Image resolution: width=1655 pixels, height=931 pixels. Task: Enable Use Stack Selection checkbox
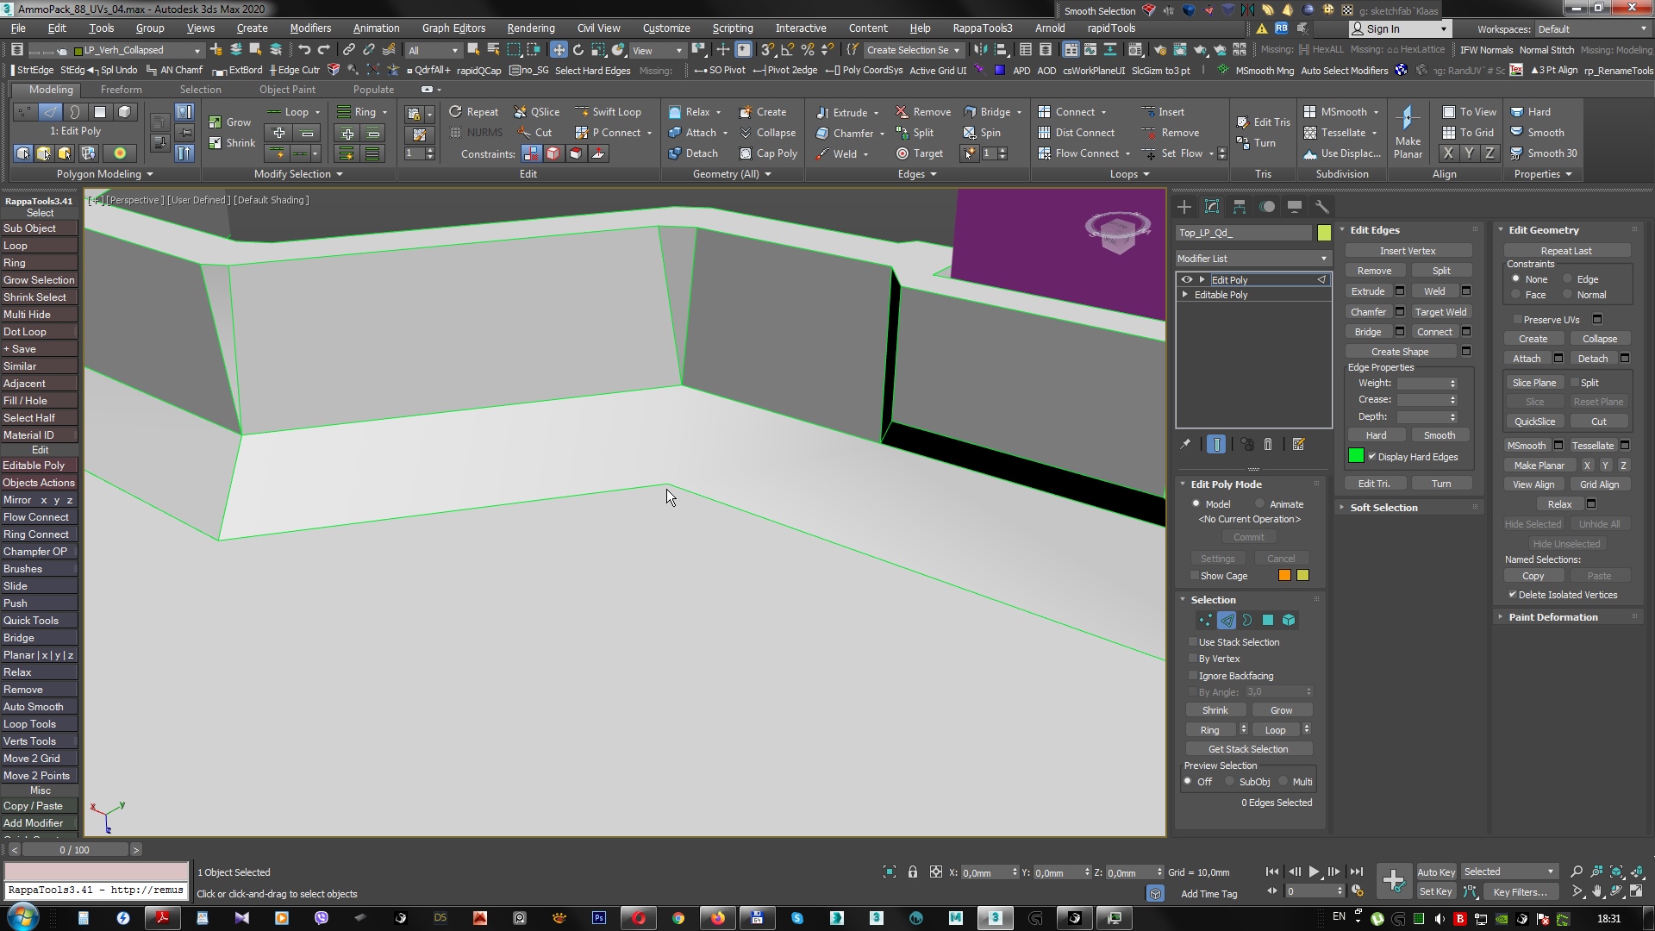pos(1194,642)
